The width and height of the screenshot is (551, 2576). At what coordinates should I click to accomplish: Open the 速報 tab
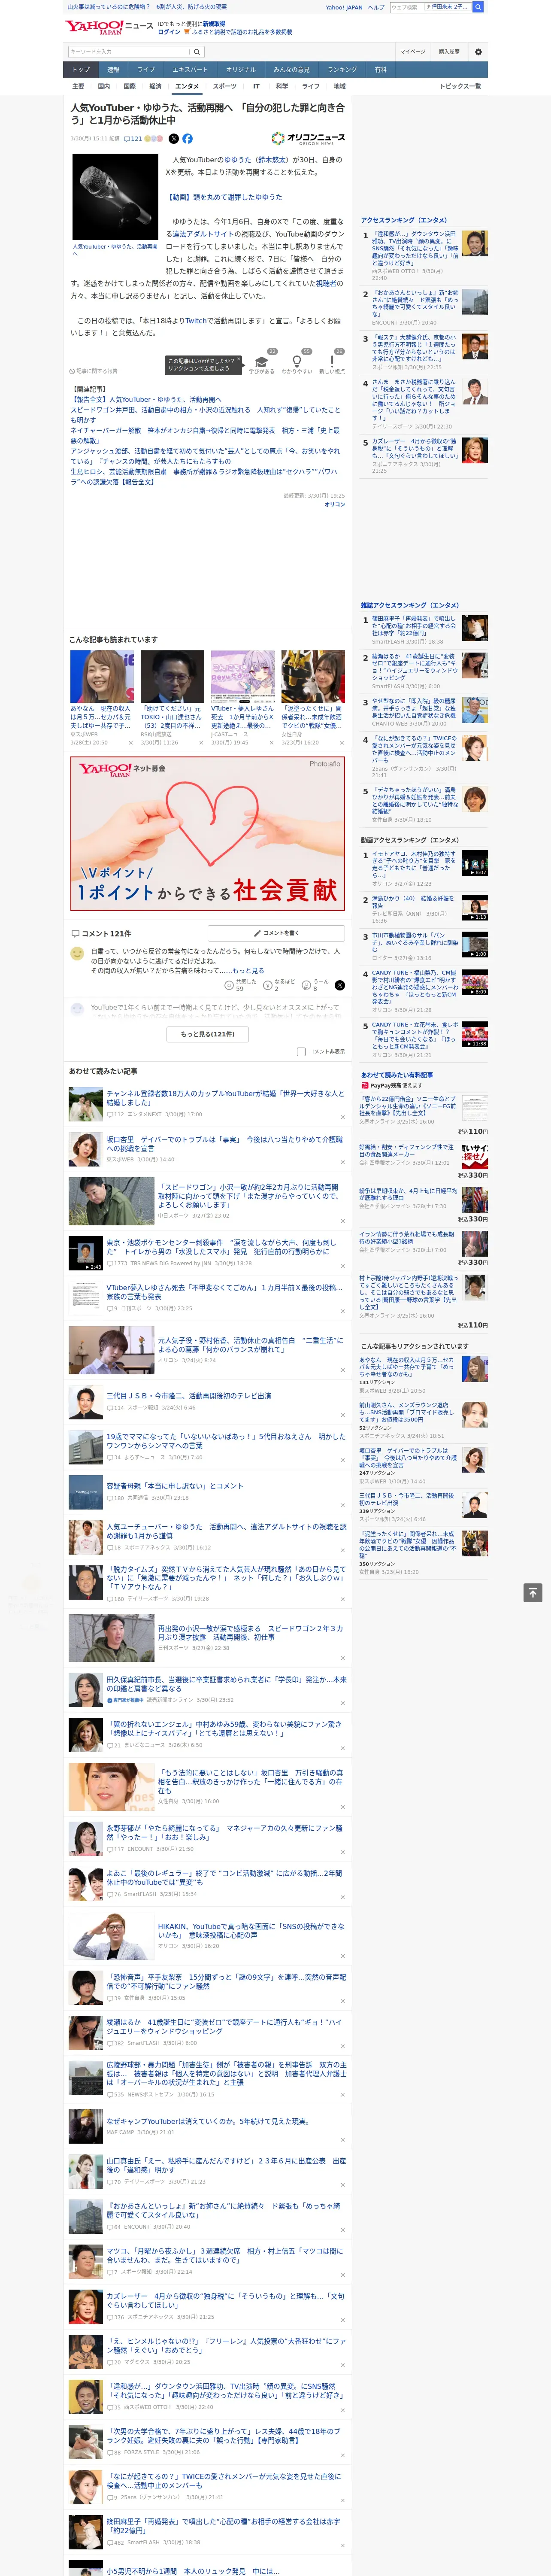113,70
